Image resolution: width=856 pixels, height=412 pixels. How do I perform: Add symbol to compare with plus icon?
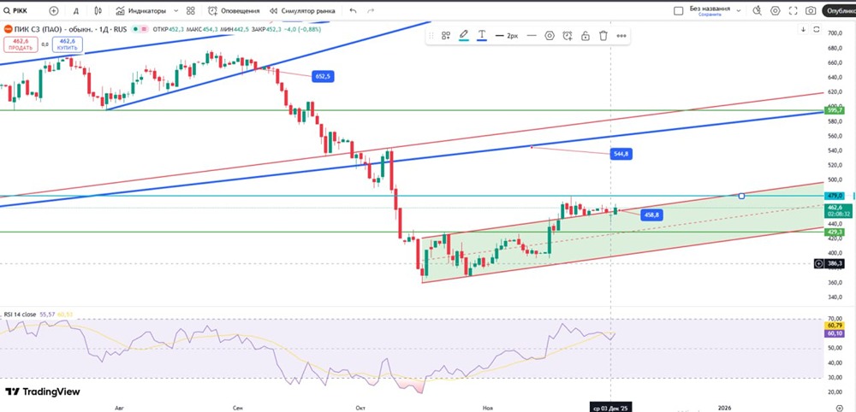tap(53, 10)
